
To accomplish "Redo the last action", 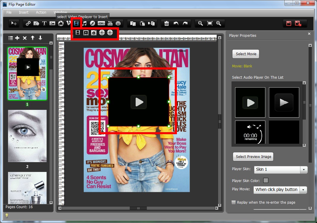I will point(185,23).
